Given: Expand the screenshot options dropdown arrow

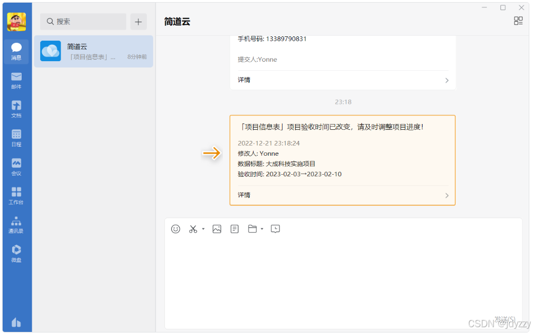Looking at the screenshot, I should [x=203, y=229].
